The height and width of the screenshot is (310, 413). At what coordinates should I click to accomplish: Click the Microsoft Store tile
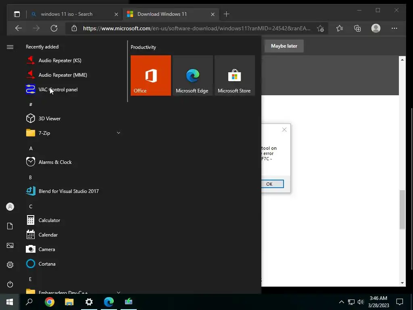coord(235,75)
